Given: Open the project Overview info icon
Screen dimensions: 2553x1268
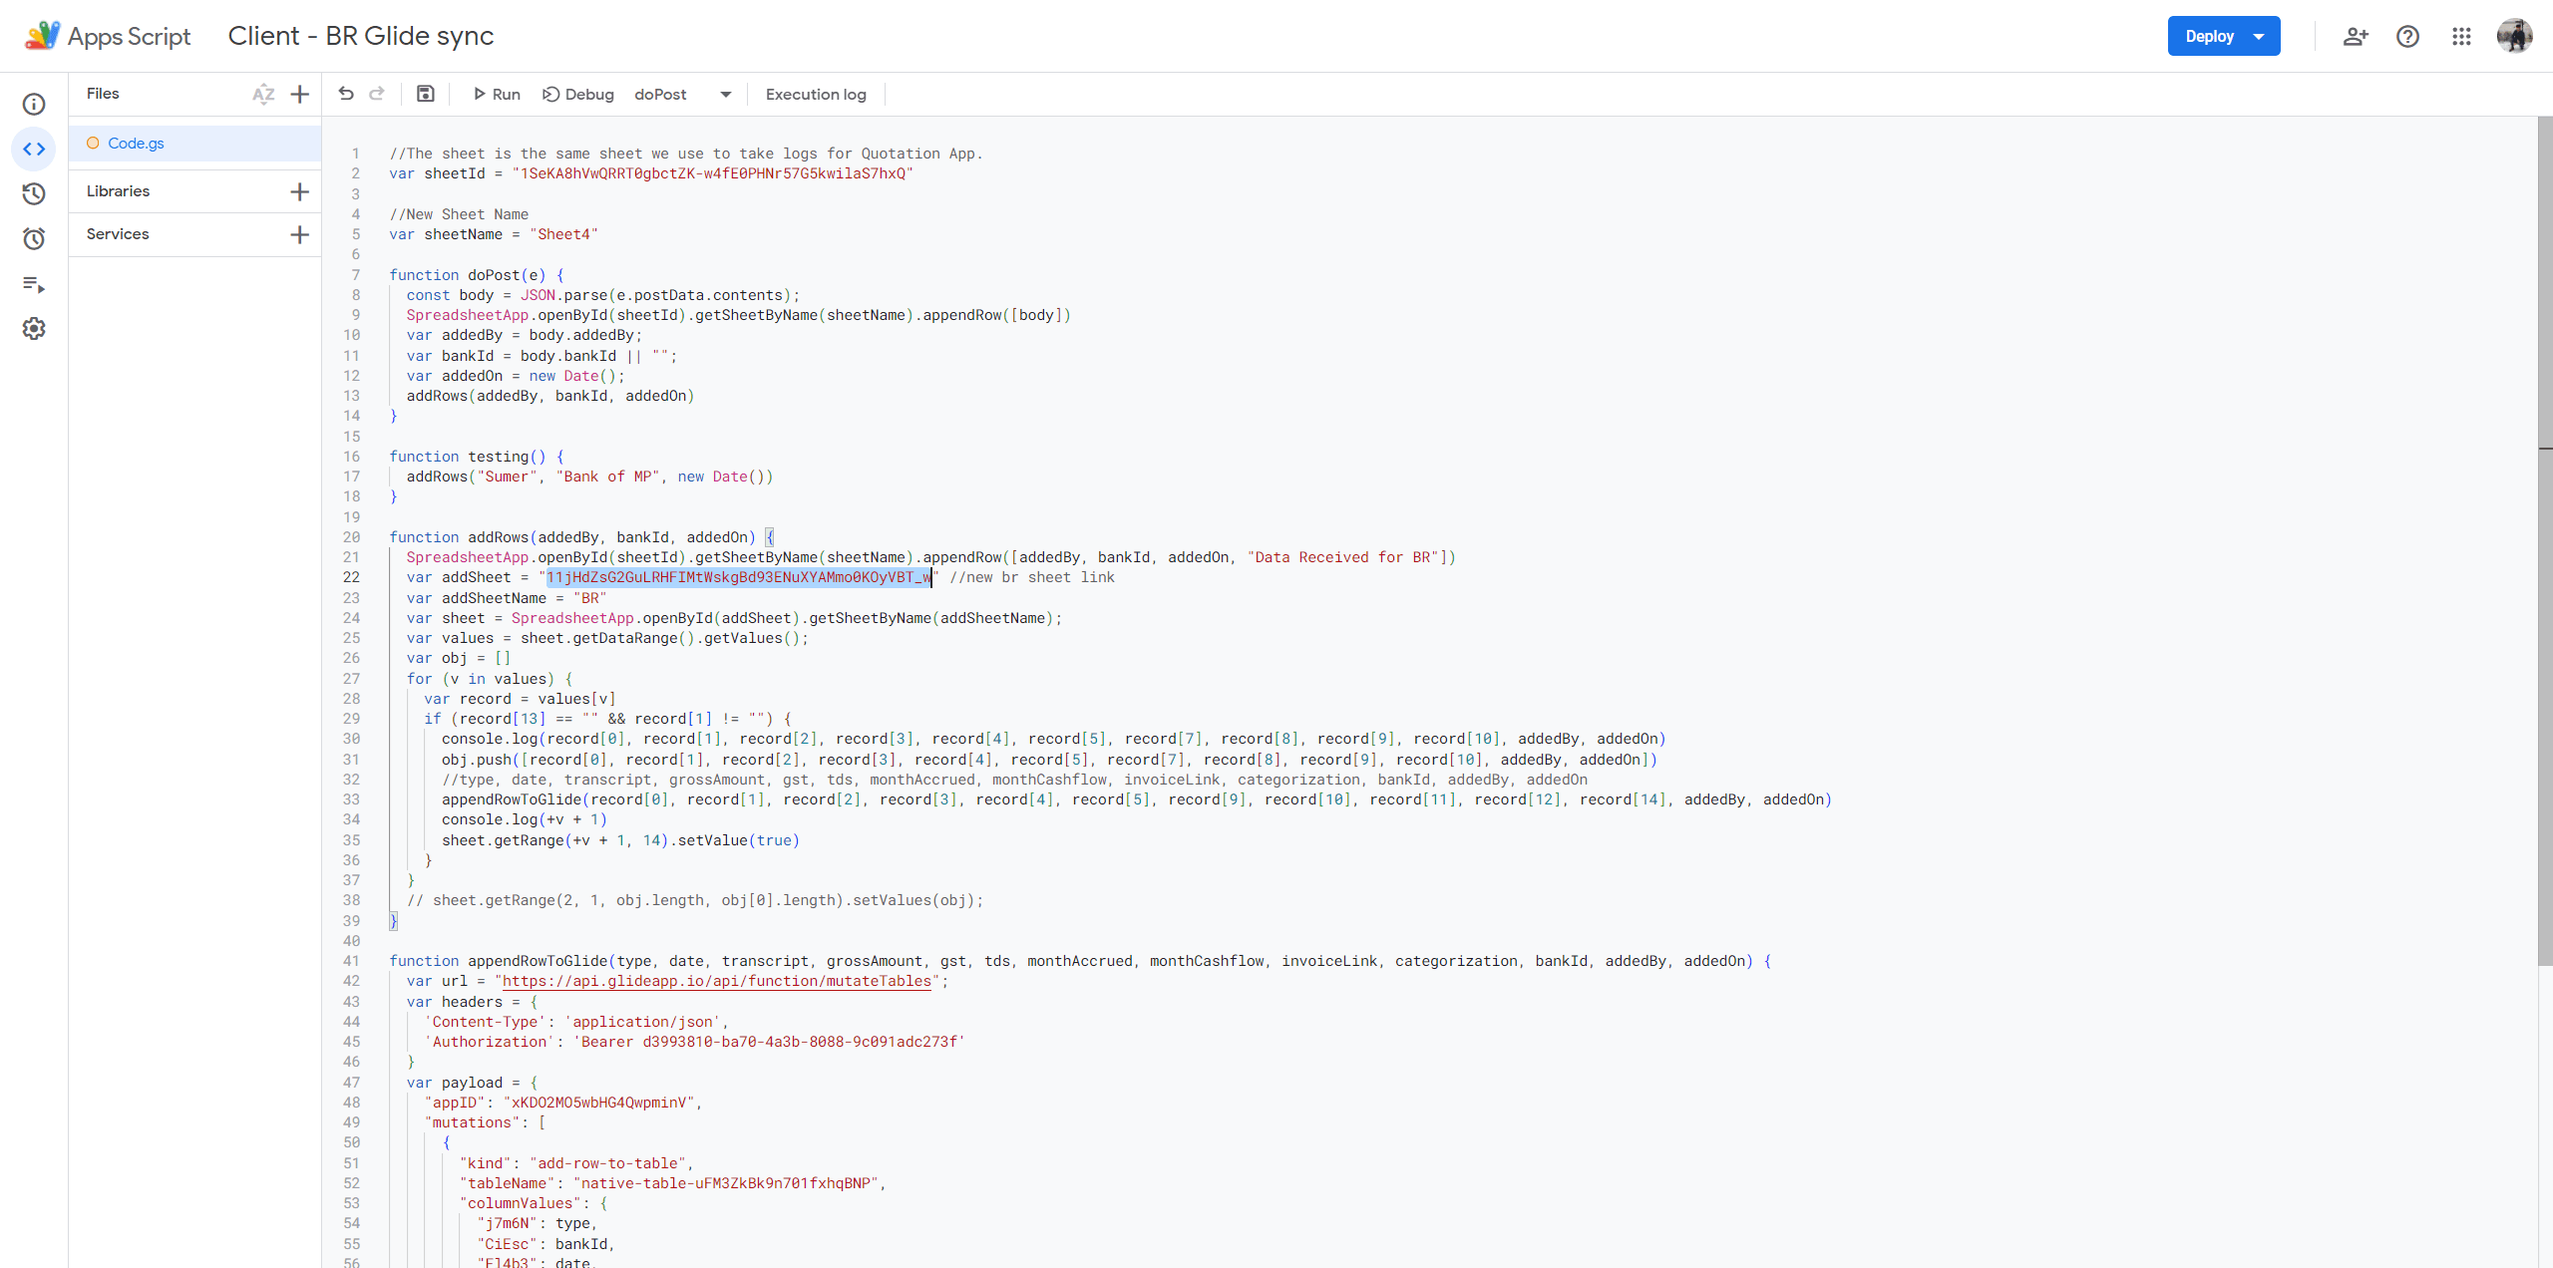Looking at the screenshot, I should (x=34, y=105).
